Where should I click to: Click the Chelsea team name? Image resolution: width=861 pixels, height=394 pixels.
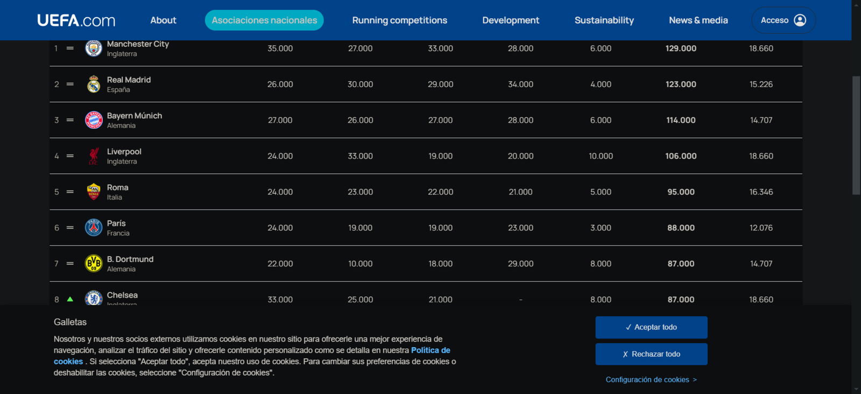coord(122,295)
